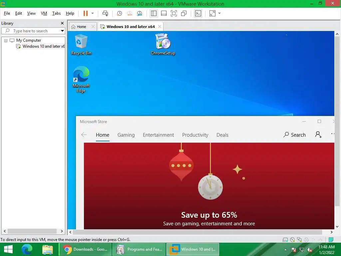Viewport: 341px width, 256px height.
Task: Click Search in Microsoft Store
Action: (294, 135)
